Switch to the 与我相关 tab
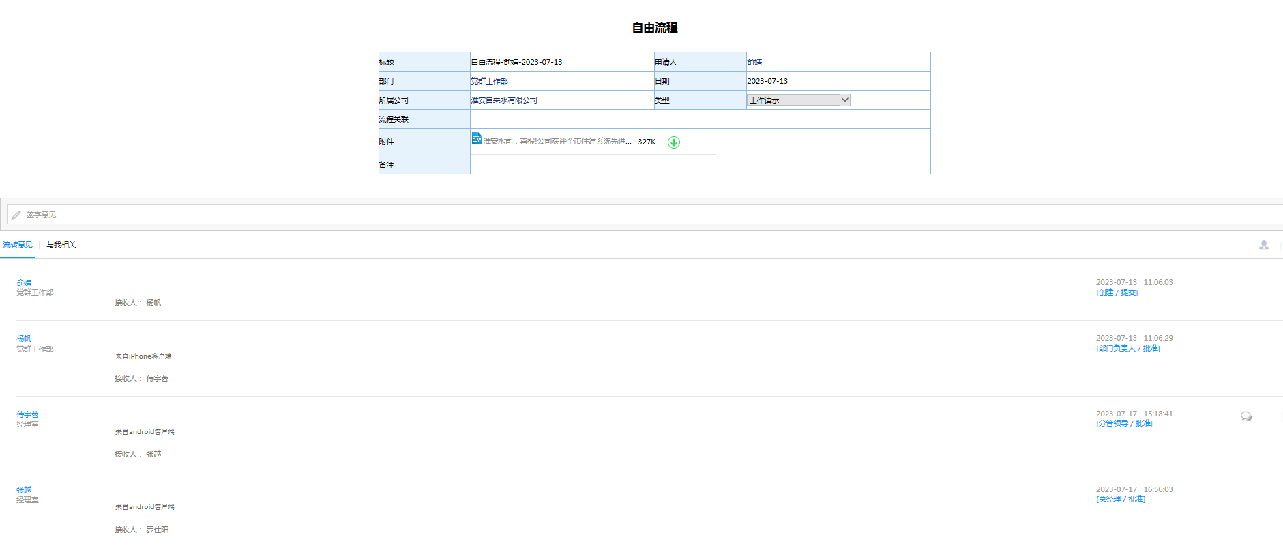This screenshot has width=1283, height=548. click(x=61, y=245)
